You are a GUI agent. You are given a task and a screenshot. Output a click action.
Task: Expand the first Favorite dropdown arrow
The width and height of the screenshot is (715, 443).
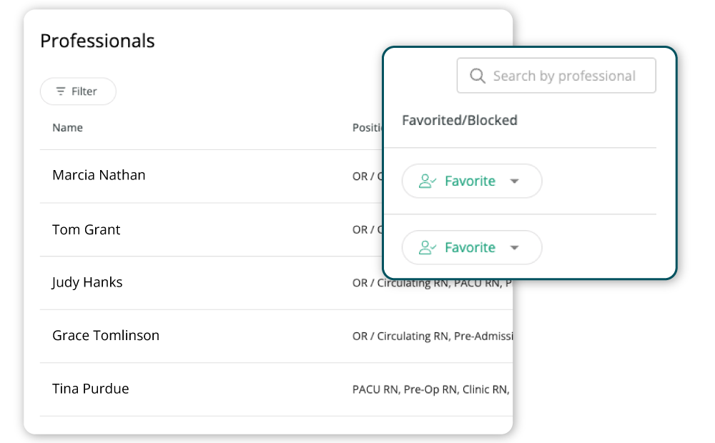tap(514, 181)
